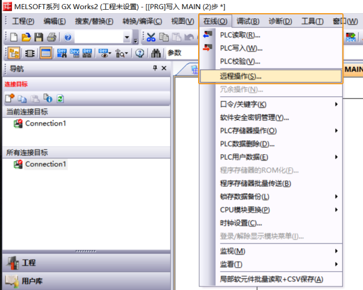363x290 pixels.
Task: Open the 调试(B) menu
Action: [248, 21]
